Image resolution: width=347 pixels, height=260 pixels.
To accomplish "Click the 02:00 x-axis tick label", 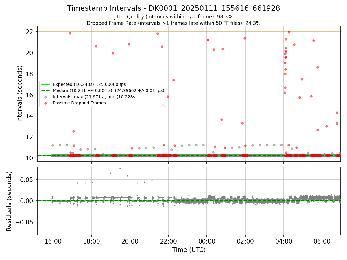I will pyautogui.click(x=245, y=242).
